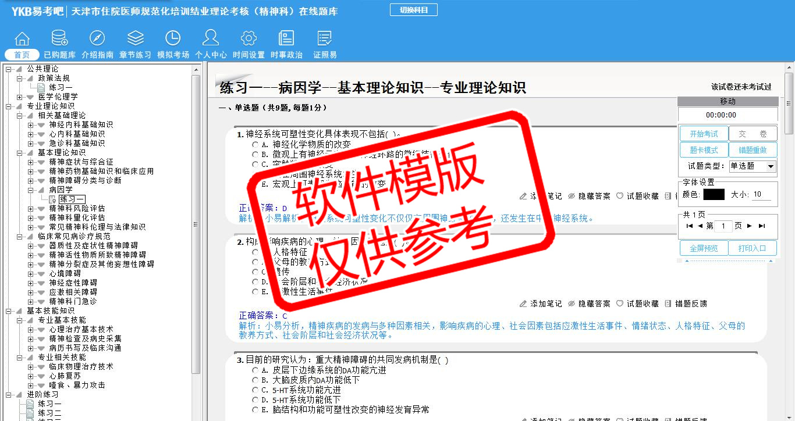The height and width of the screenshot is (421, 795).
Task: Select 练习一 under 进阶练习
Action: pos(49,404)
